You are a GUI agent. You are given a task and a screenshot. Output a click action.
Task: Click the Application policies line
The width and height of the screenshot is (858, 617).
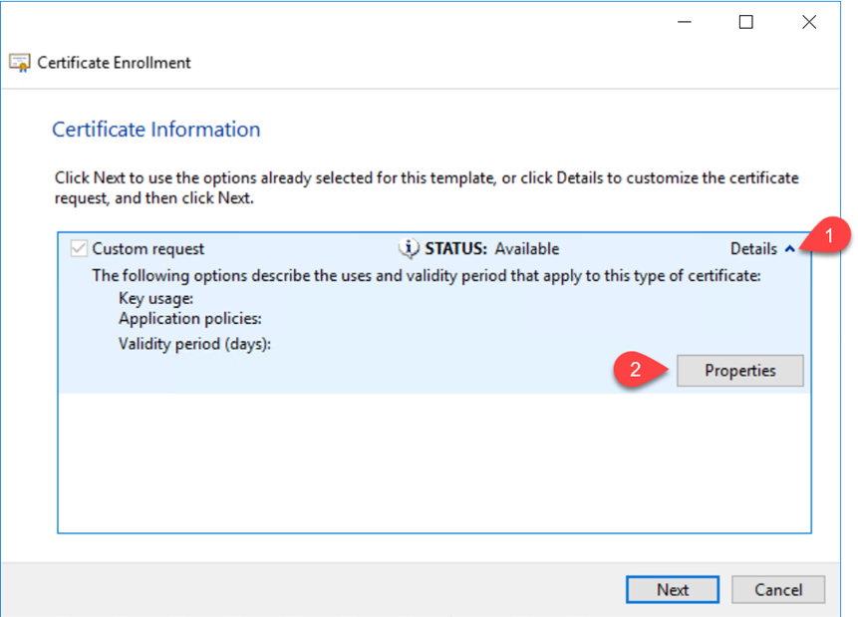(x=190, y=319)
